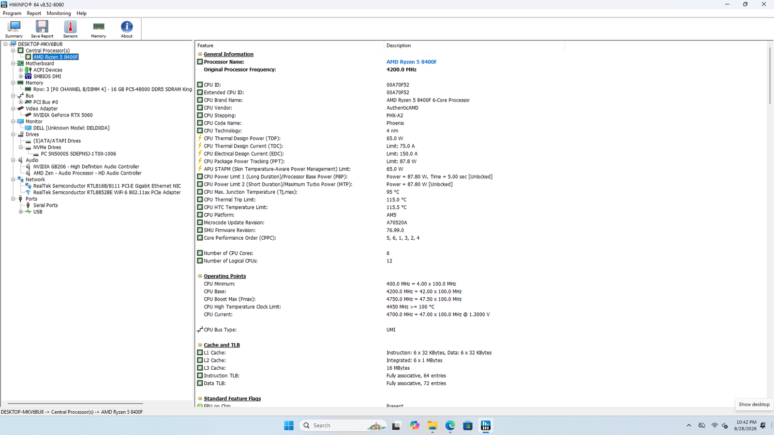The width and height of the screenshot is (774, 435).
Task: Show hidden system tray icons
Action: pos(689,425)
